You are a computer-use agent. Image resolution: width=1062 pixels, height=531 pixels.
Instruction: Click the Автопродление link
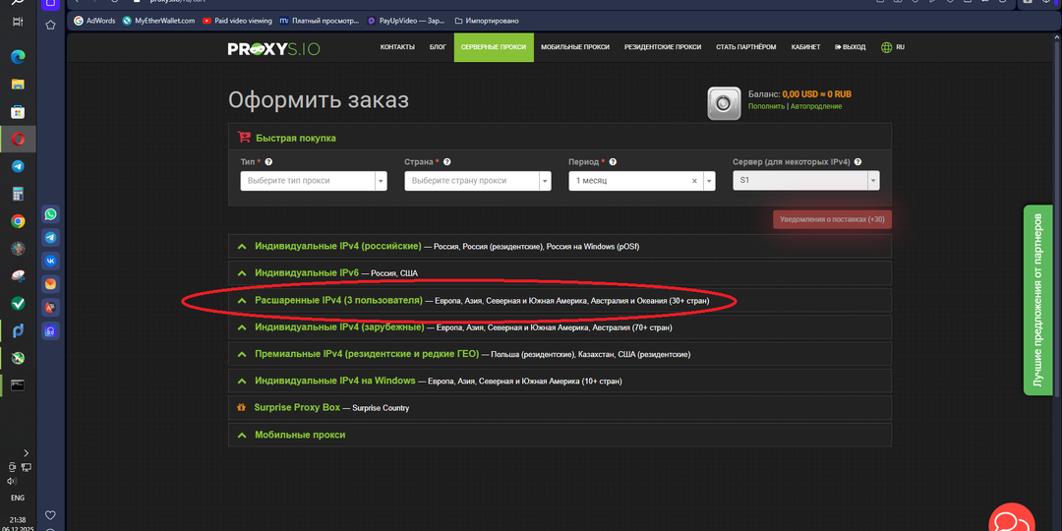[x=816, y=106]
